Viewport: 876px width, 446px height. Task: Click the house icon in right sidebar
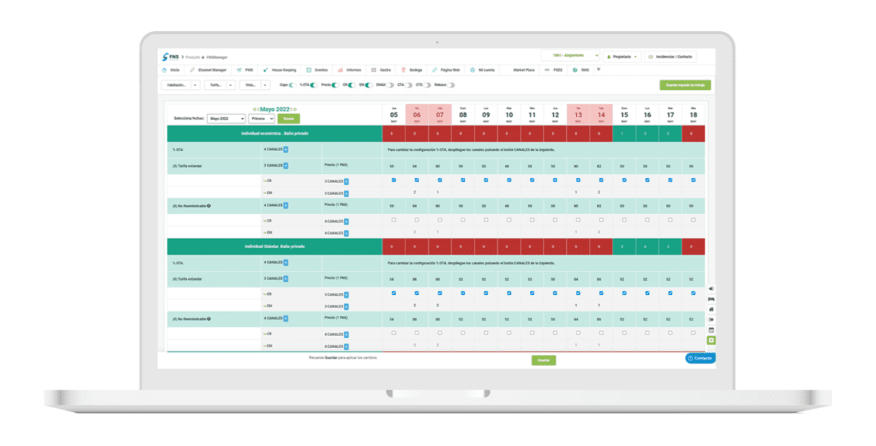[711, 309]
